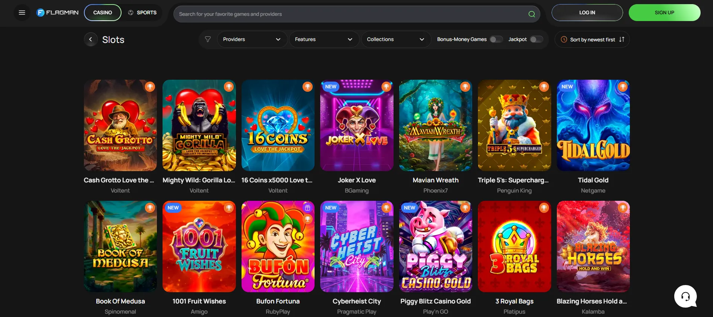Open 1001 Fruit Wishes game thumbnail
The height and width of the screenshot is (317, 713).
(199, 246)
